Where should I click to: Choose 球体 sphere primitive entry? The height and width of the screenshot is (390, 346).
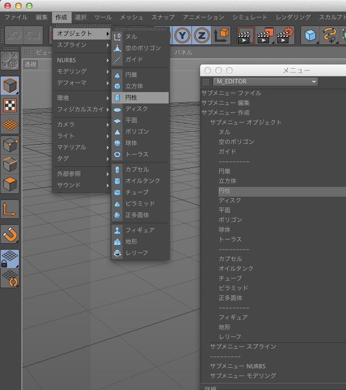coord(140,143)
